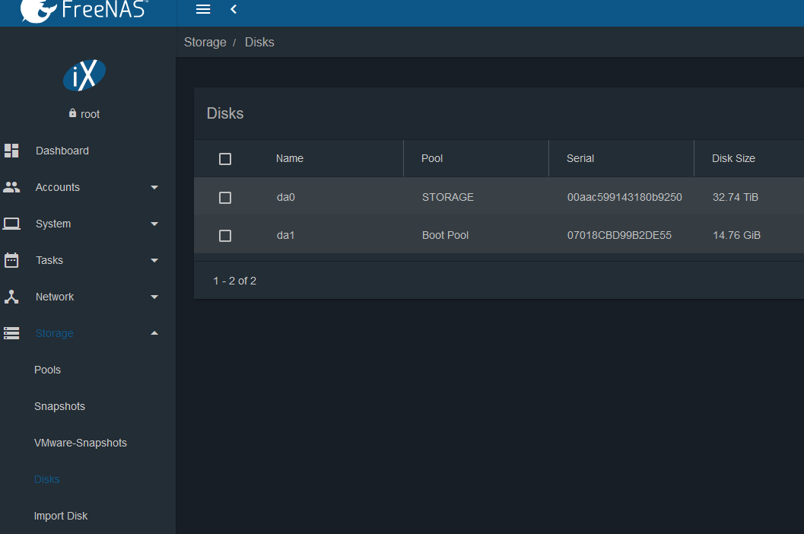Check the select-all disks checkbox
This screenshot has width=804, height=534.
pyautogui.click(x=225, y=159)
